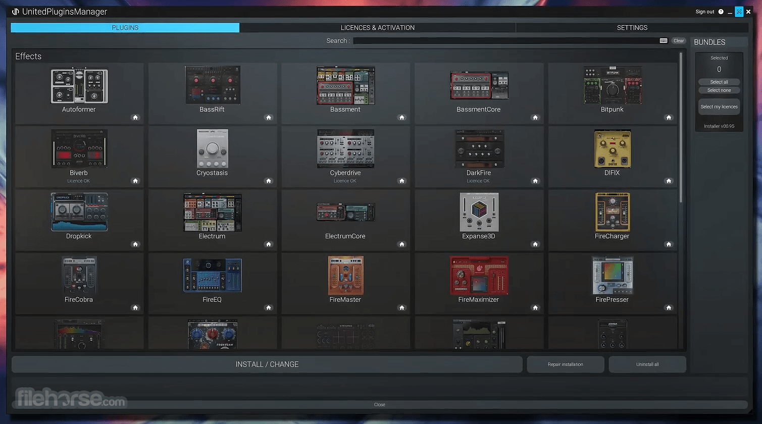This screenshot has width=762, height=424.
Task: Click the home icon on the Bassment card
Action: [402, 118]
